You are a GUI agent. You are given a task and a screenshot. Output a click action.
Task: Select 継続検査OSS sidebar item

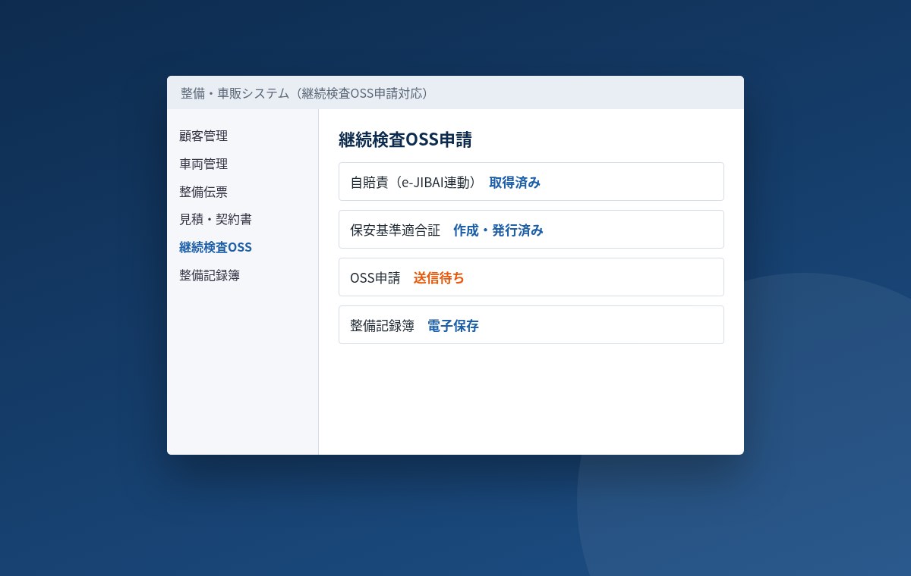coord(216,247)
